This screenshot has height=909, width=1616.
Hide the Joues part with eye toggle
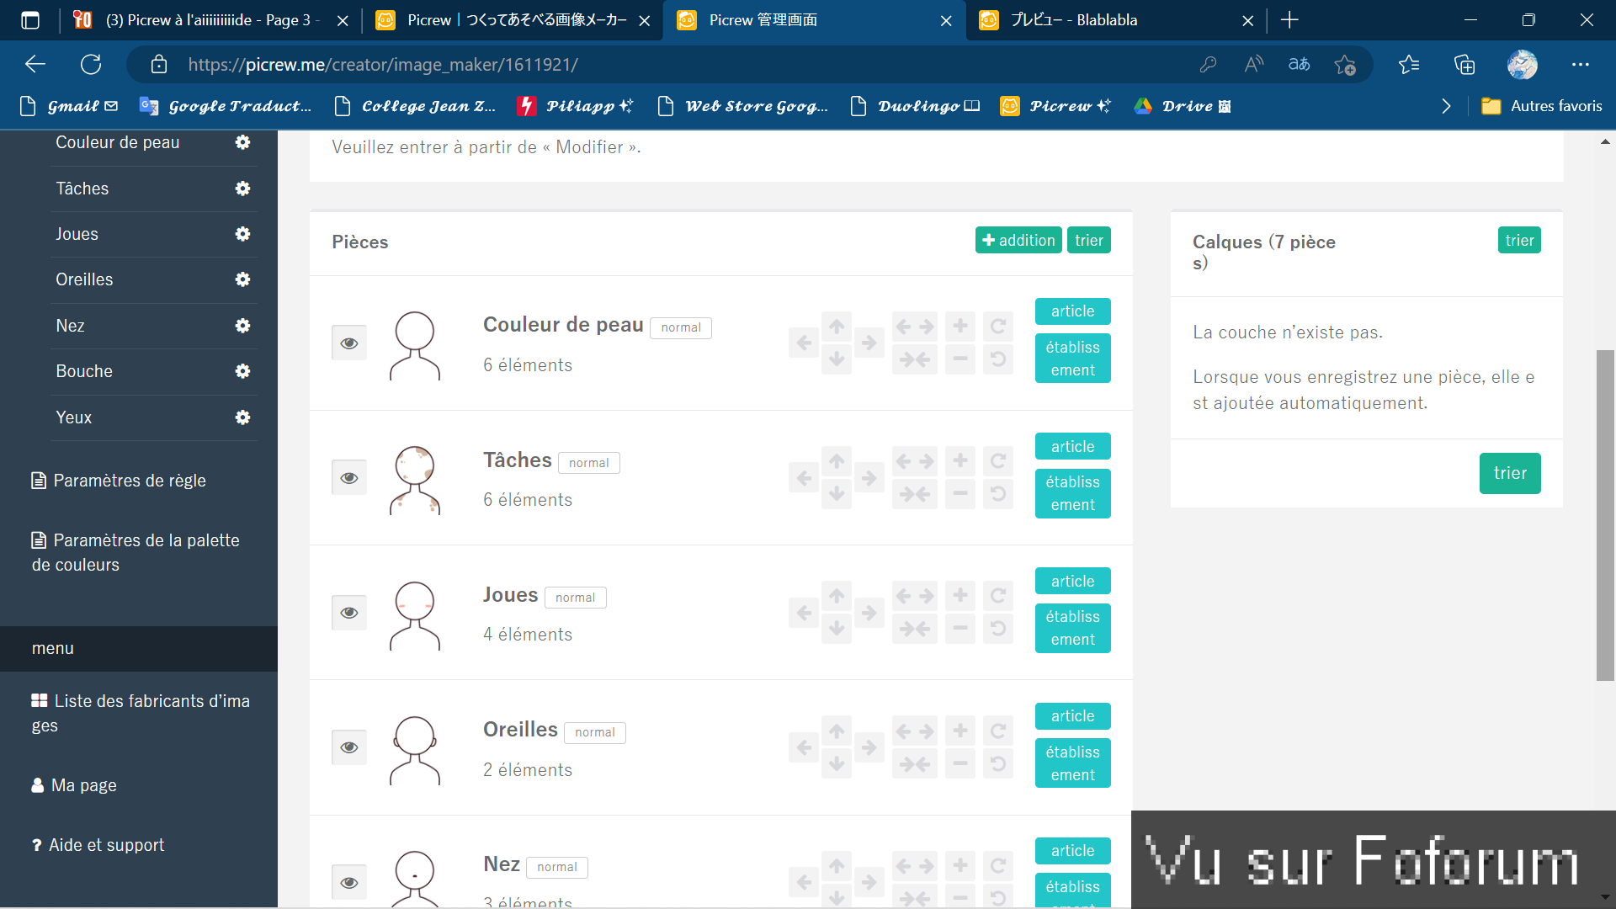click(349, 613)
